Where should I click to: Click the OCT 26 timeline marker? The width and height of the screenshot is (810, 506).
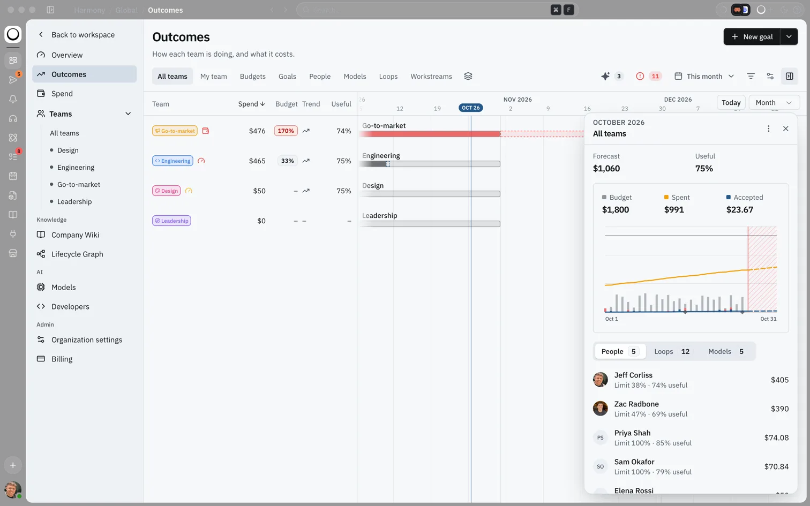pyautogui.click(x=471, y=108)
